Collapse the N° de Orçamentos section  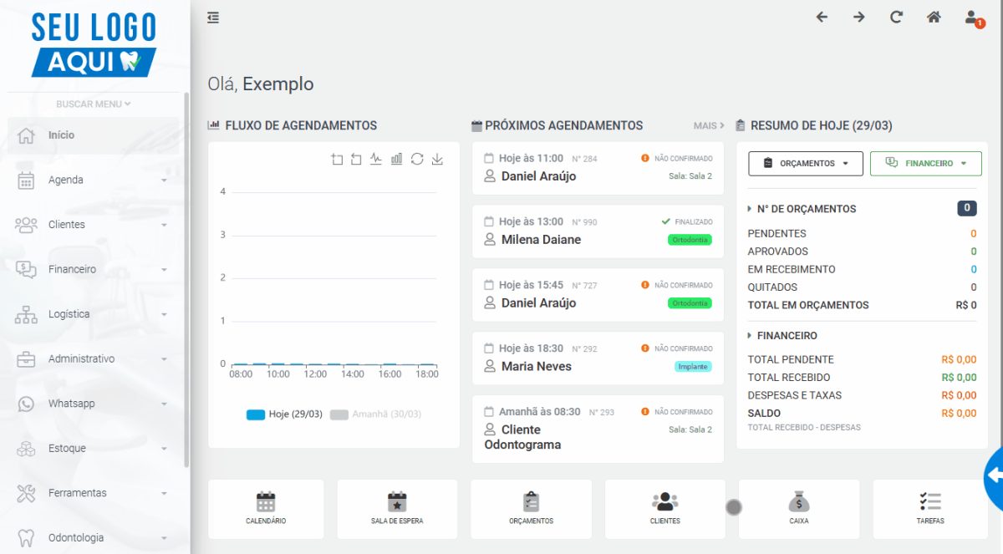point(801,209)
